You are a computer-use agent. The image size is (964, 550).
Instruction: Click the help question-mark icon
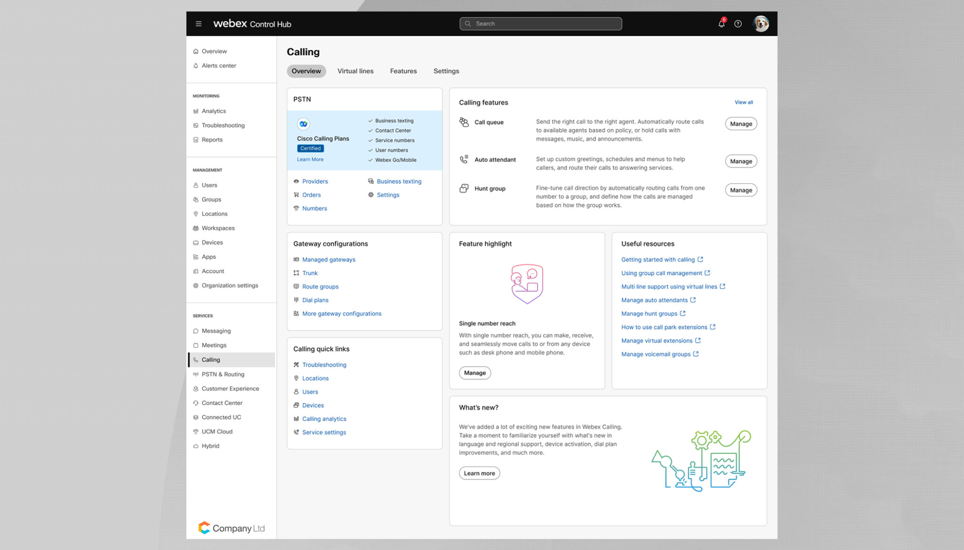738,24
